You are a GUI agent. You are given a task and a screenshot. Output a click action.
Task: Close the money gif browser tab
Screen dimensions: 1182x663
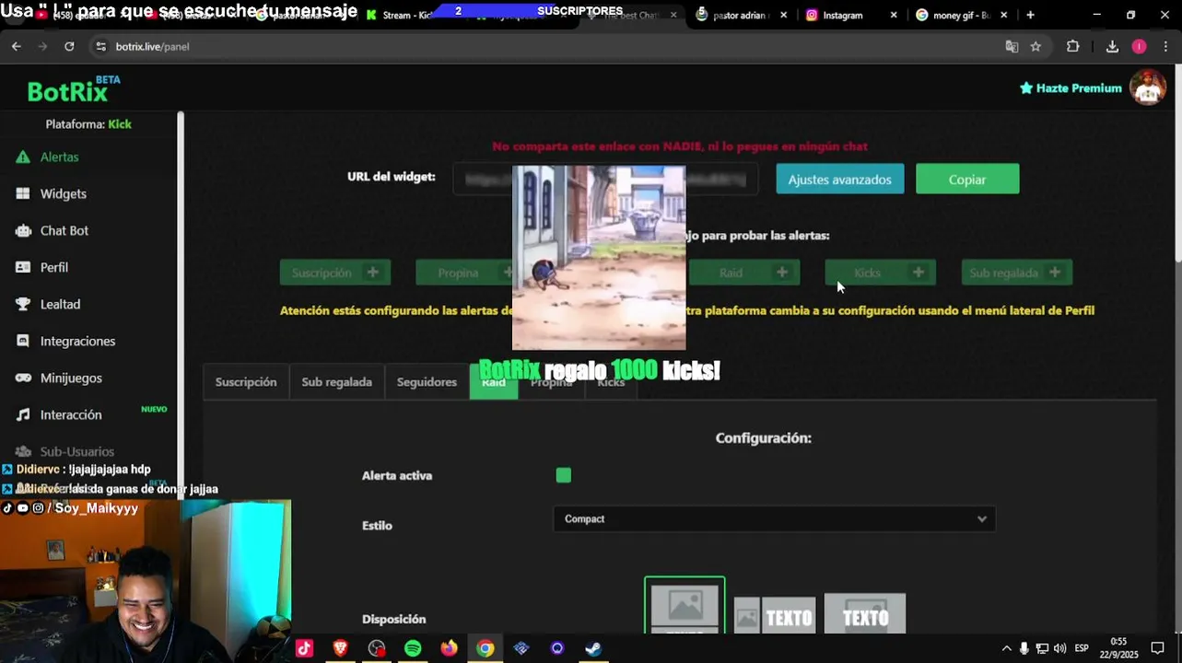(x=1003, y=15)
